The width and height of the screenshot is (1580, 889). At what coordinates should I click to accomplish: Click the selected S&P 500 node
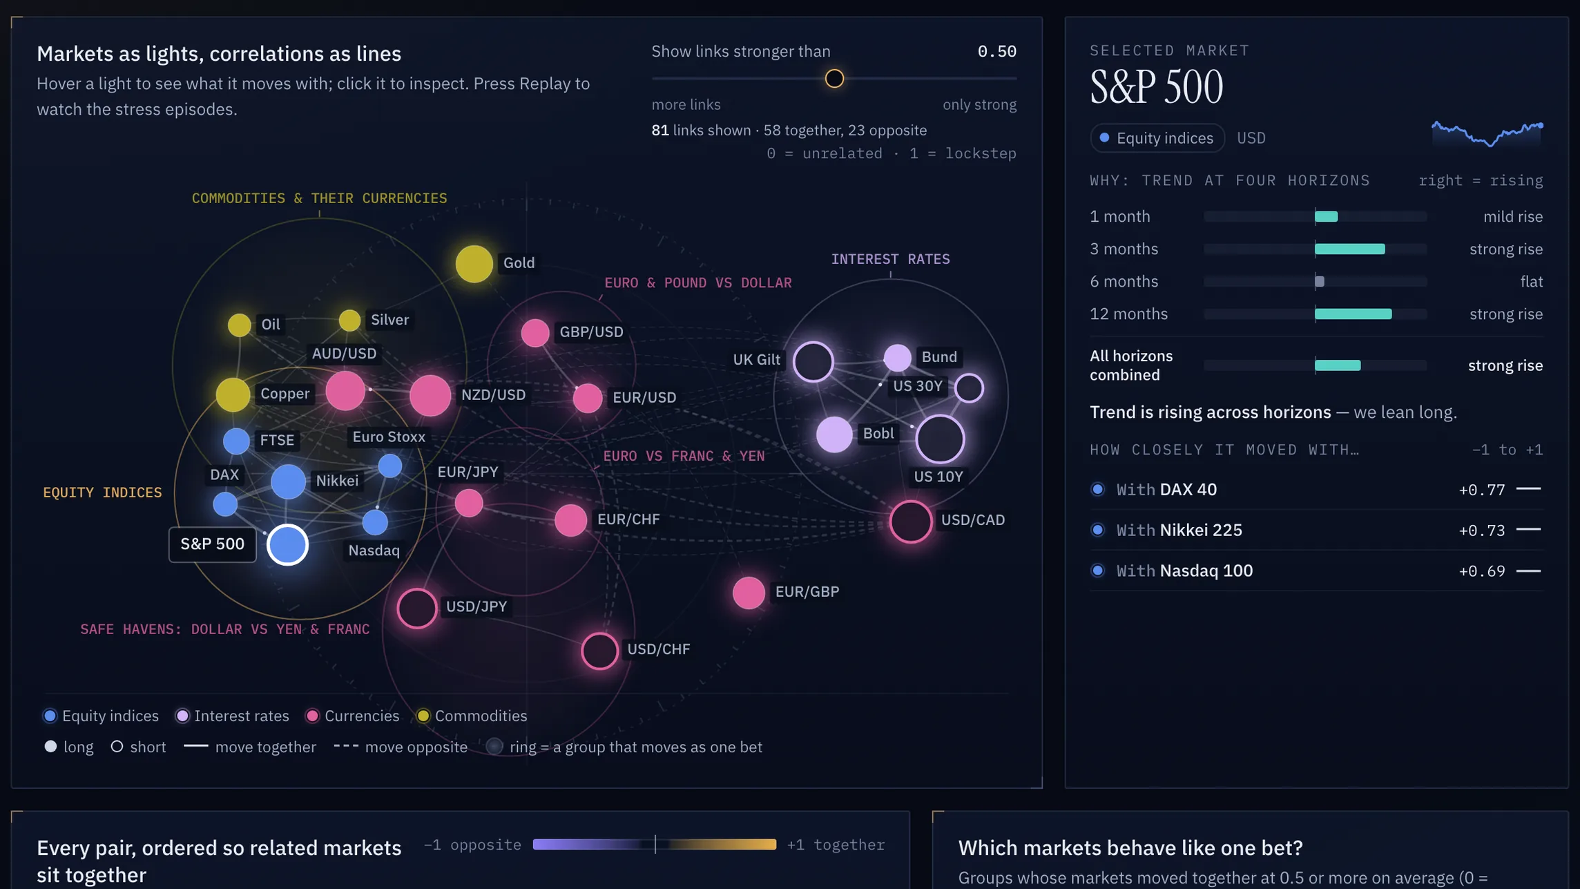[x=287, y=544]
